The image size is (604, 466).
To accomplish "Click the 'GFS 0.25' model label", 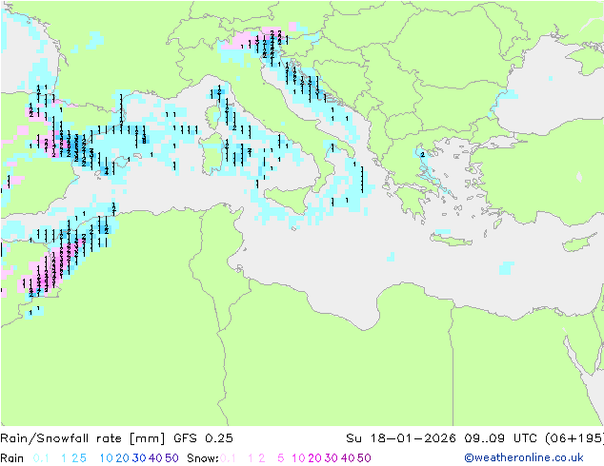I will (x=203, y=437).
